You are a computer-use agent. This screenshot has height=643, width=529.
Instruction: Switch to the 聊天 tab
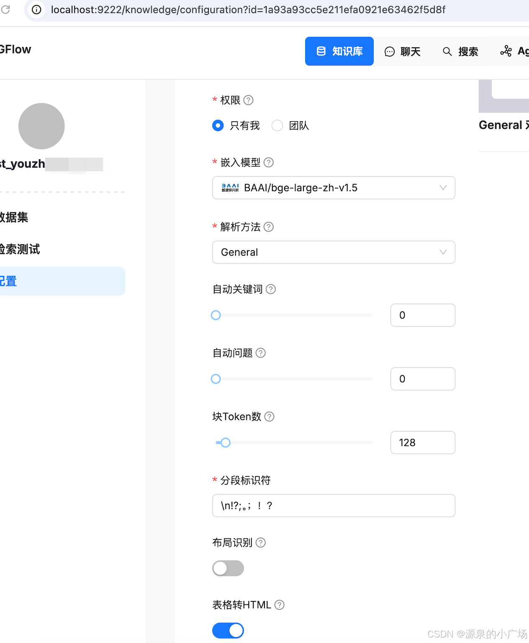click(403, 52)
